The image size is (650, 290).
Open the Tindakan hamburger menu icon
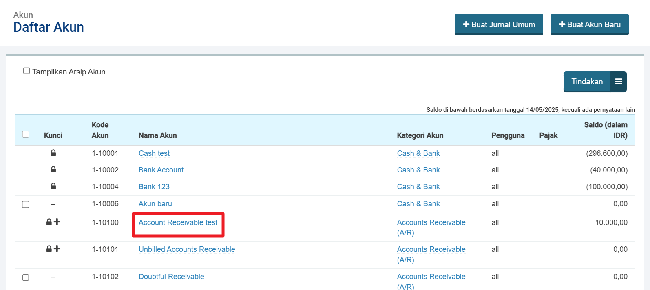pyautogui.click(x=618, y=82)
